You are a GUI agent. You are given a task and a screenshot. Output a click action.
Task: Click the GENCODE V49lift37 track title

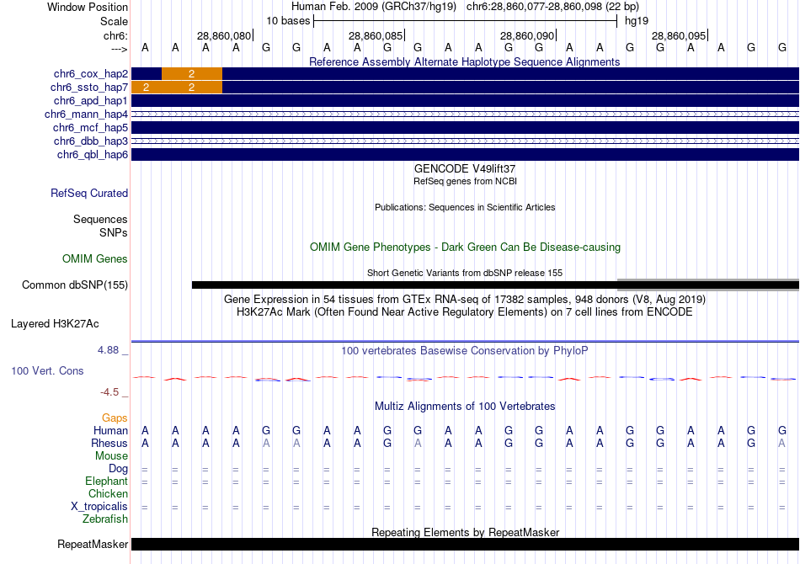pyautogui.click(x=465, y=169)
